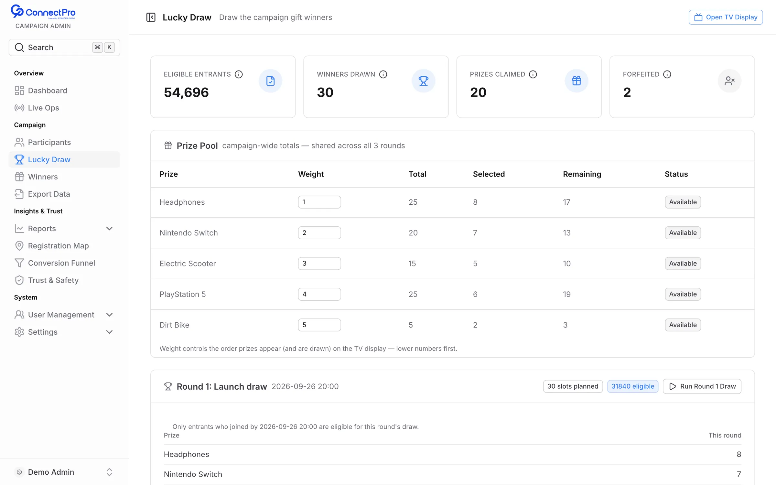776x485 pixels.
Task: Edit the Headphones weight field
Action: tap(319, 202)
